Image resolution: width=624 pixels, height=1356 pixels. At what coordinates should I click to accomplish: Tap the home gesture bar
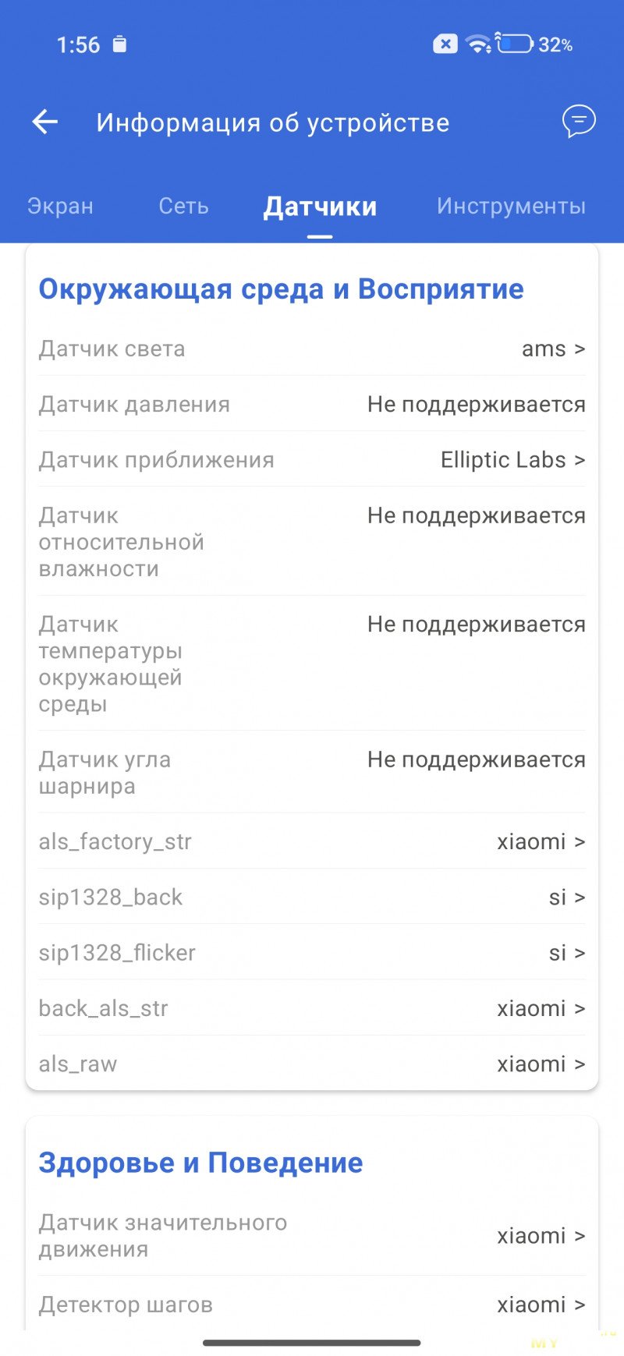pos(312,1343)
